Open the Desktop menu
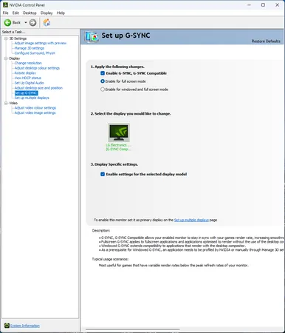Screen dimensions: 285x333 (x=30, y=13)
